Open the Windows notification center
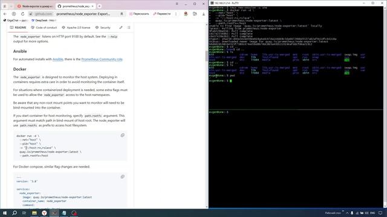This screenshot has width=387, height=217. coord(380,213)
